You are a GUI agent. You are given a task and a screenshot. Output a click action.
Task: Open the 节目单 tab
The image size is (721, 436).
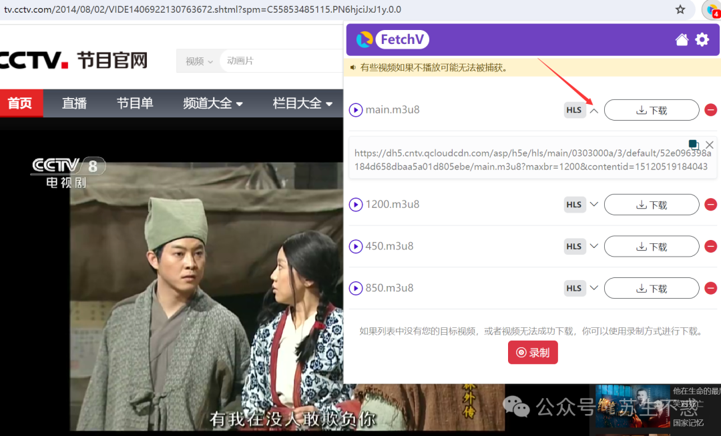(x=135, y=103)
